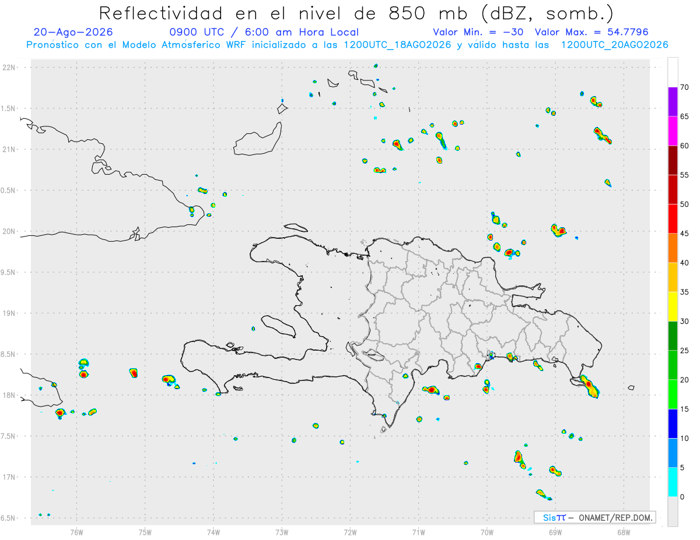The image size is (700, 540).
Task: Click the purple 65–70 dBZ colorbar segment
Action: pos(673,102)
